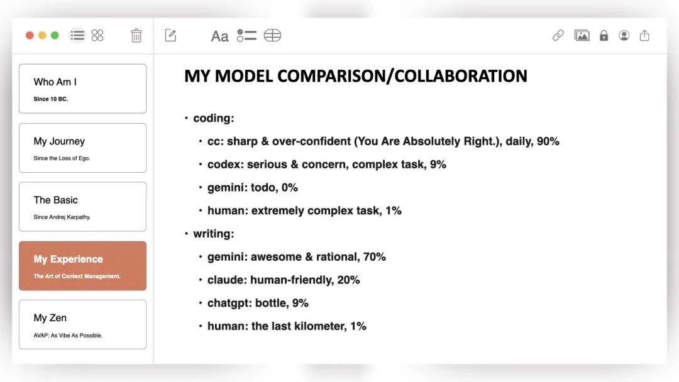Lock note with padlock icon
This screenshot has height=382, width=679.
[x=604, y=35]
